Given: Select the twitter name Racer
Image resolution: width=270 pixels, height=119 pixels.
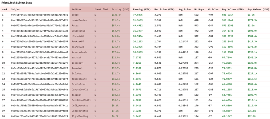Looking at the screenshot, I should (x=75, y=25).
